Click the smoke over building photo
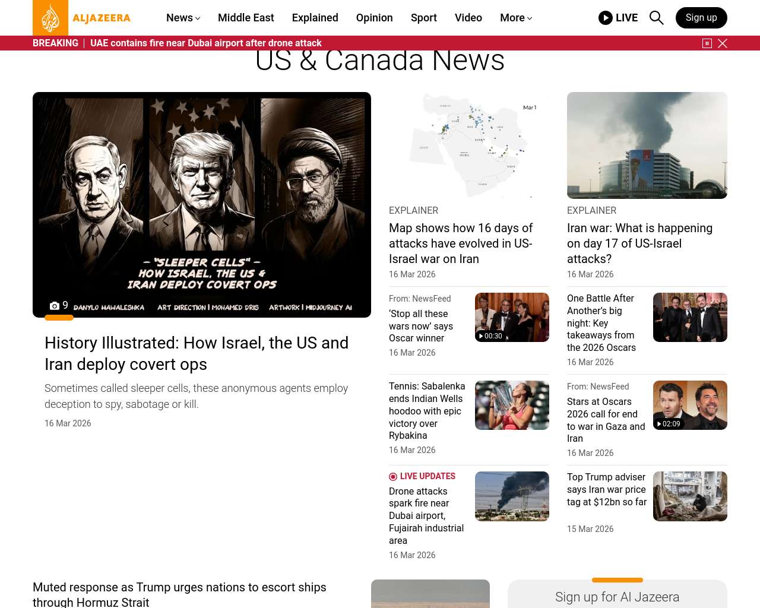This screenshot has width=760, height=608. (x=647, y=145)
